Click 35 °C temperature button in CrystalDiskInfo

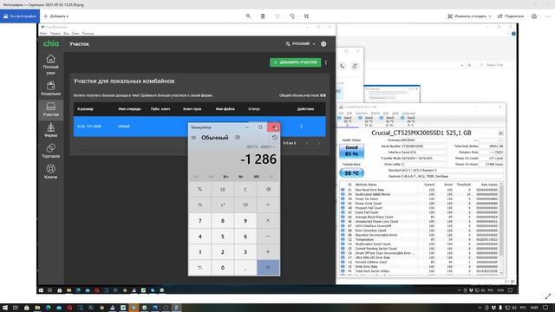pyautogui.click(x=351, y=173)
